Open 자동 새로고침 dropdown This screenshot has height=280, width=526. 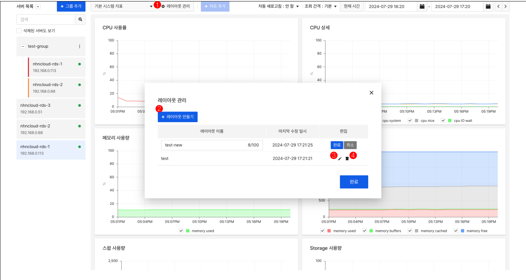coord(278,7)
